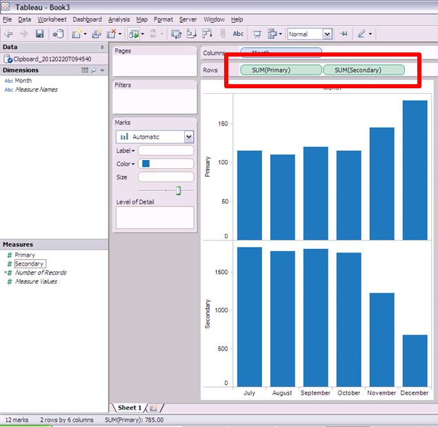Click the blue Color swatch in Marks

coord(146,164)
